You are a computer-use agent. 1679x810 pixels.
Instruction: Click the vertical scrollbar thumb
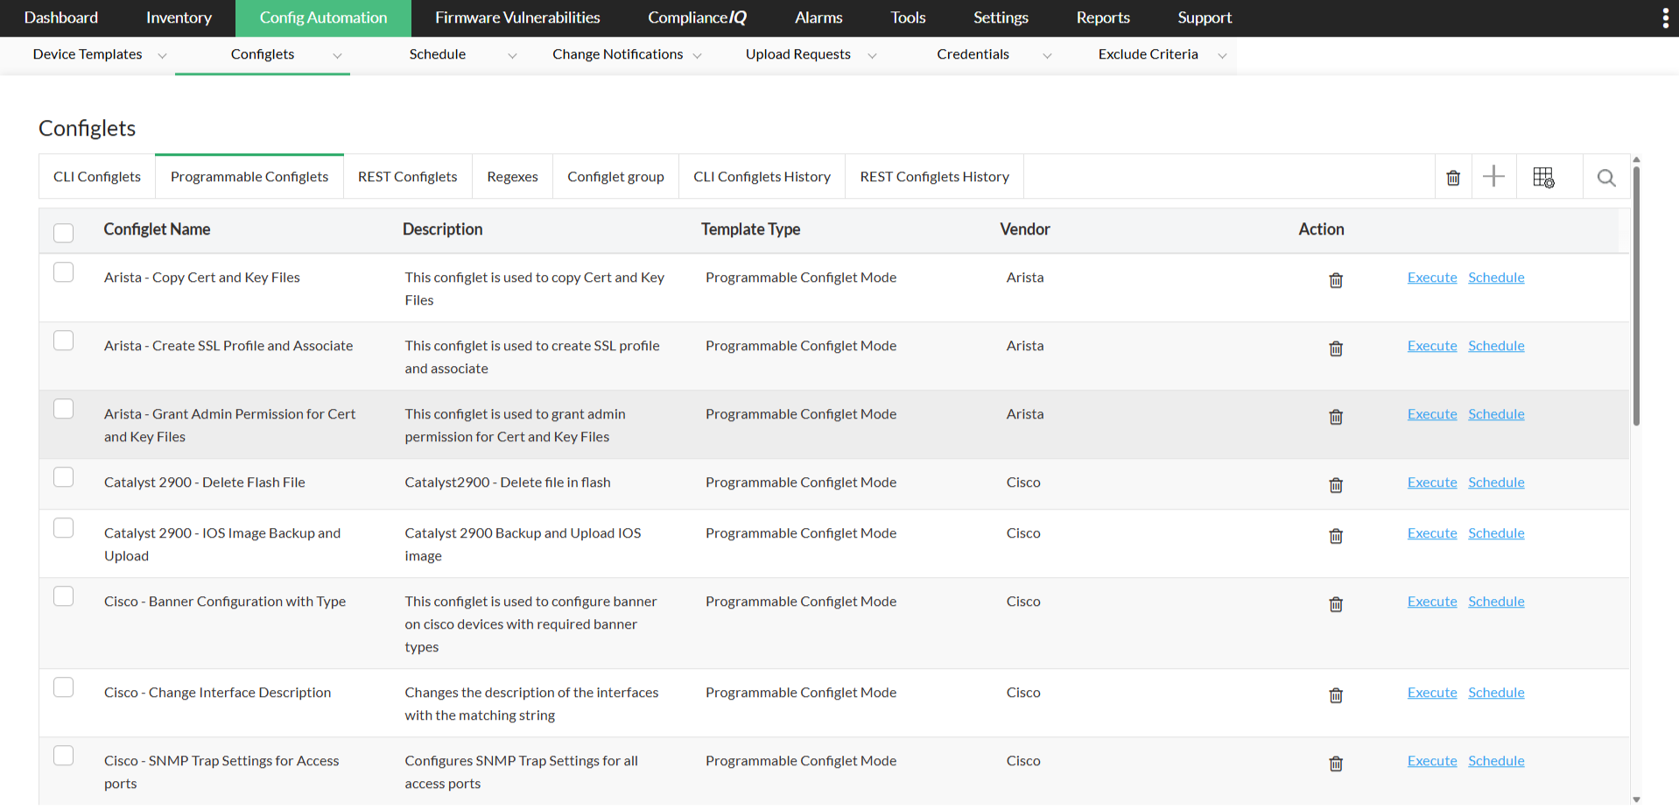coord(1636,296)
